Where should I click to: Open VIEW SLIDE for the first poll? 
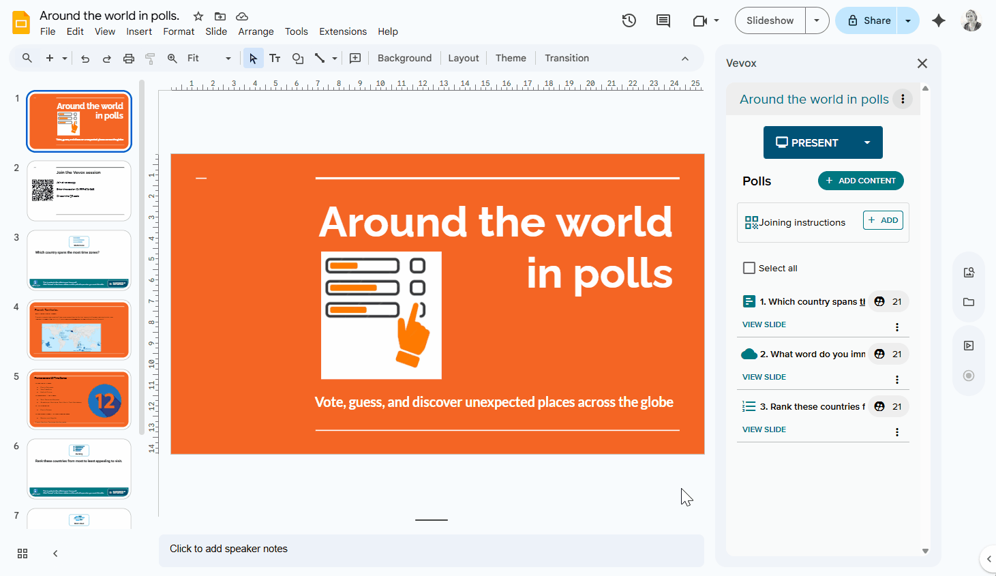tap(764, 324)
